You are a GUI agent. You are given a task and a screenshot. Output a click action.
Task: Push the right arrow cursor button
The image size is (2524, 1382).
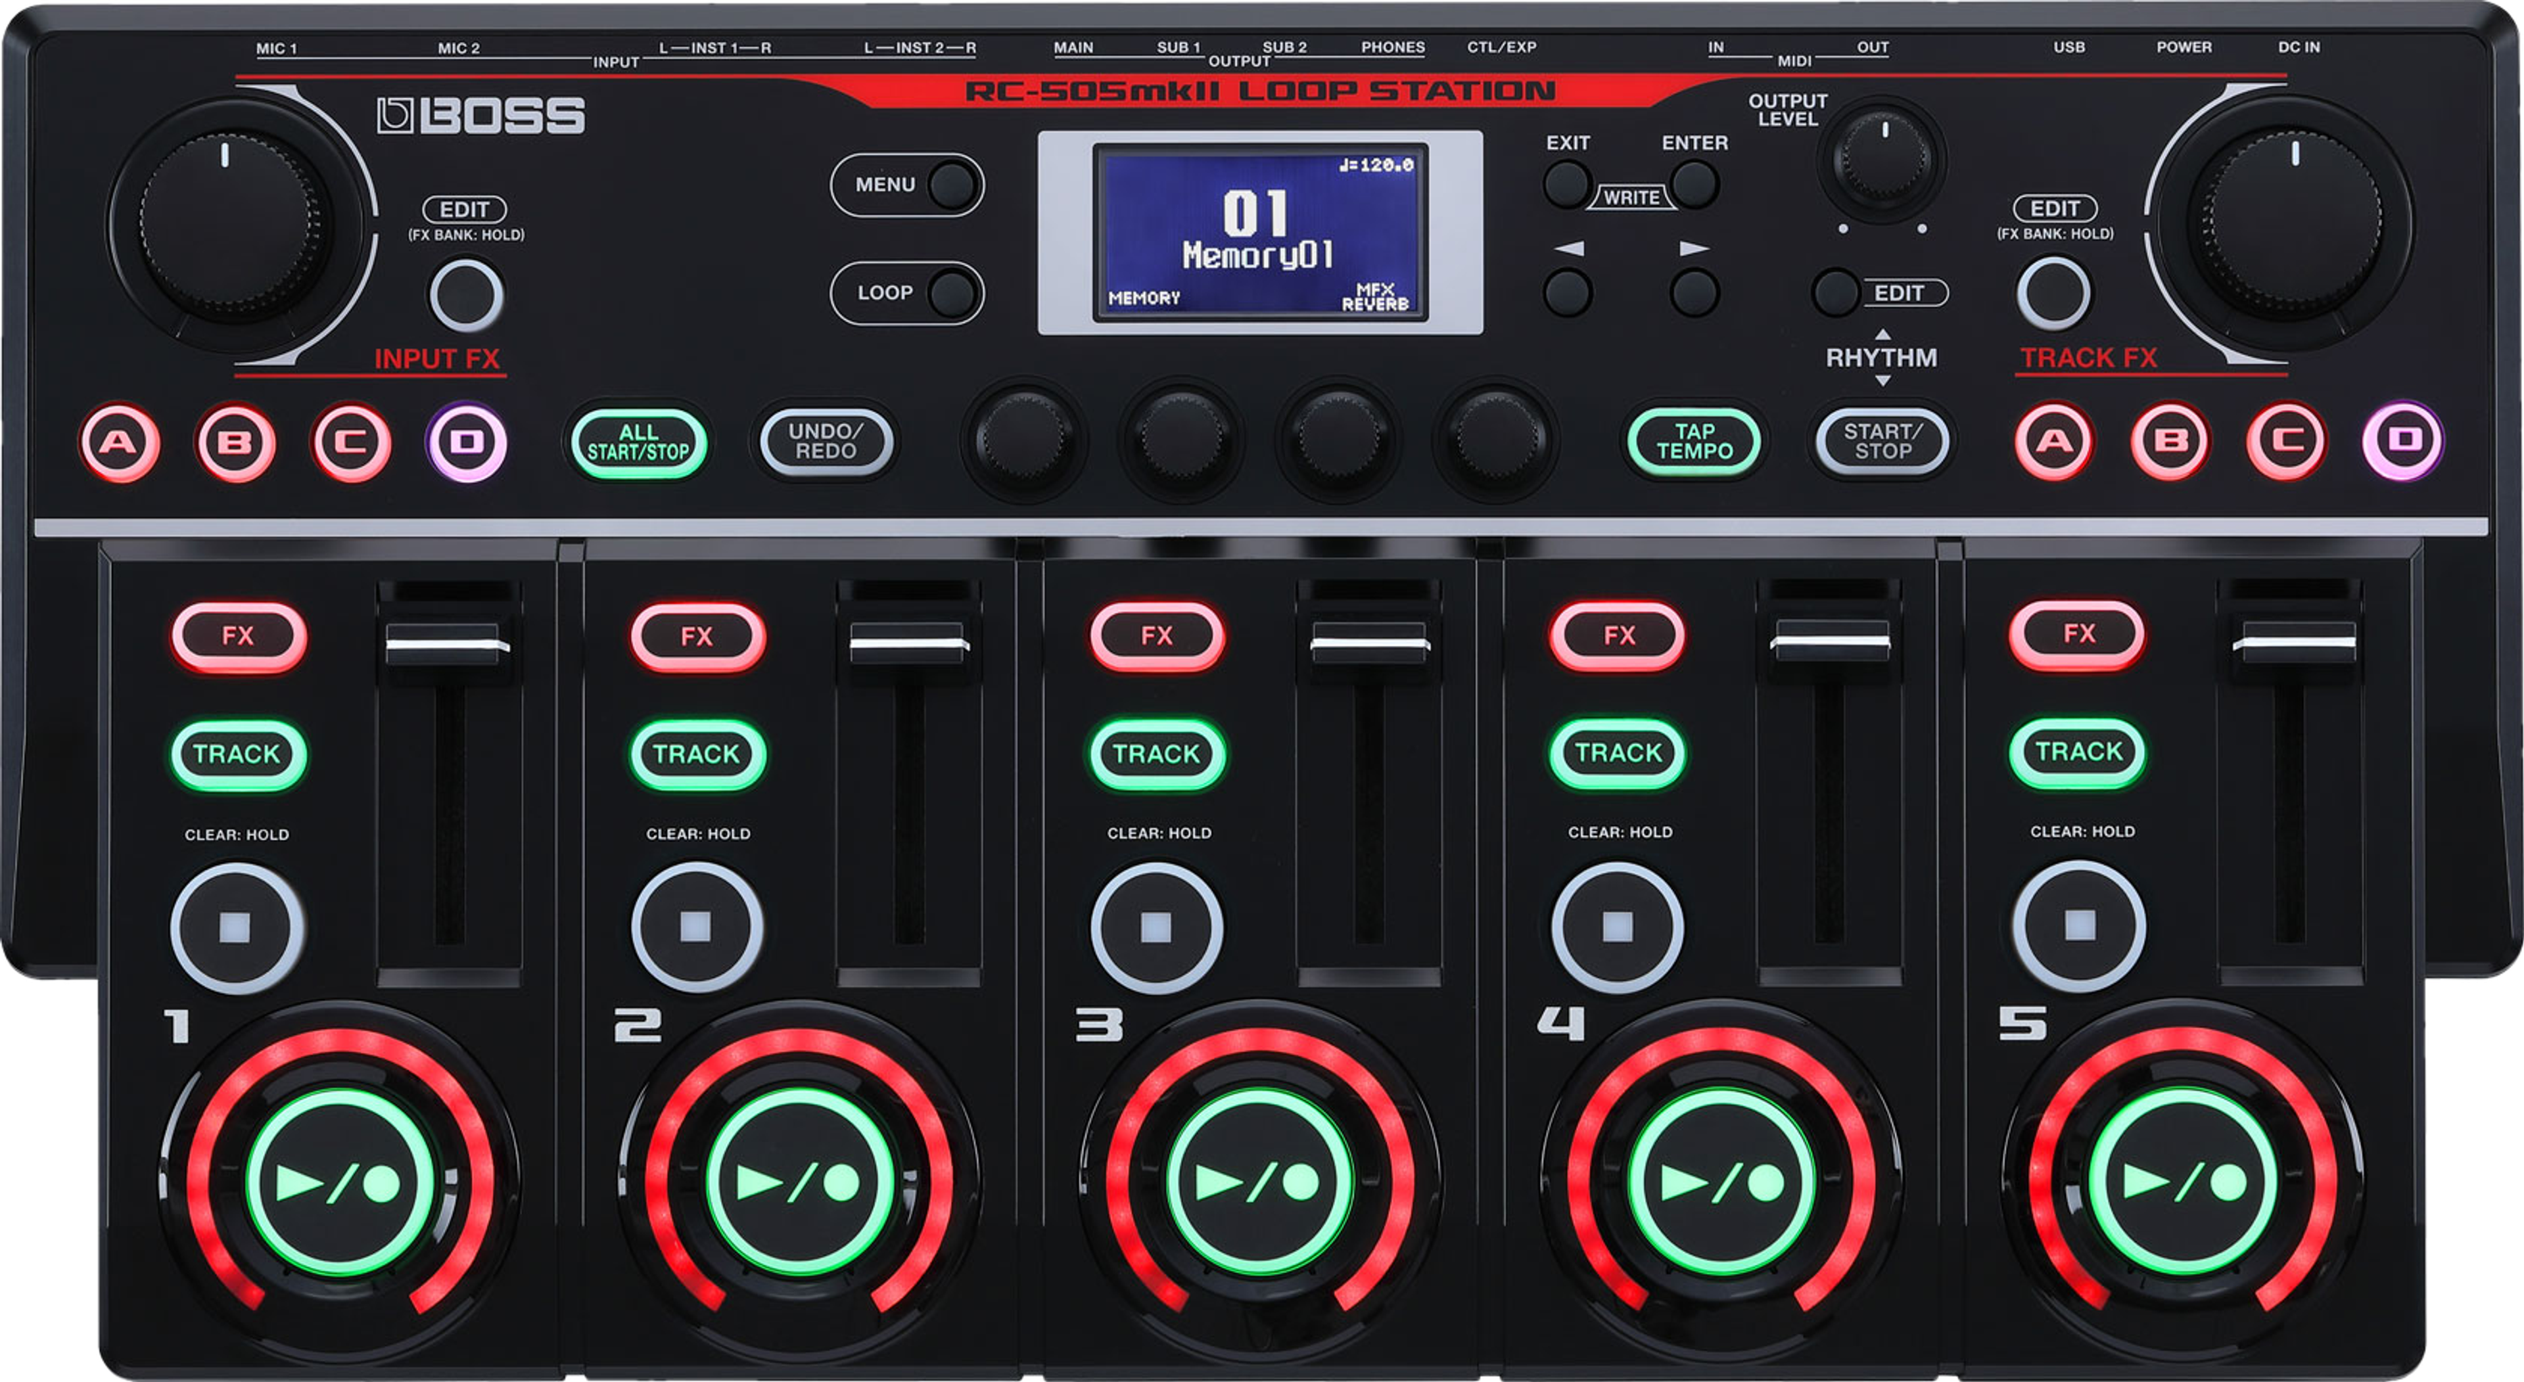point(1695,292)
